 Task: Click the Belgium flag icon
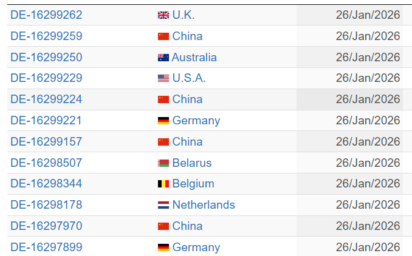(163, 184)
